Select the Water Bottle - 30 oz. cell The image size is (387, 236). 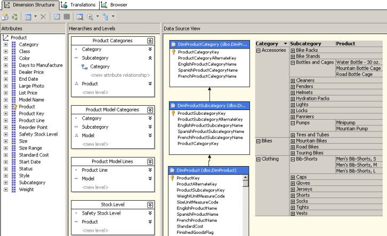[359, 62]
